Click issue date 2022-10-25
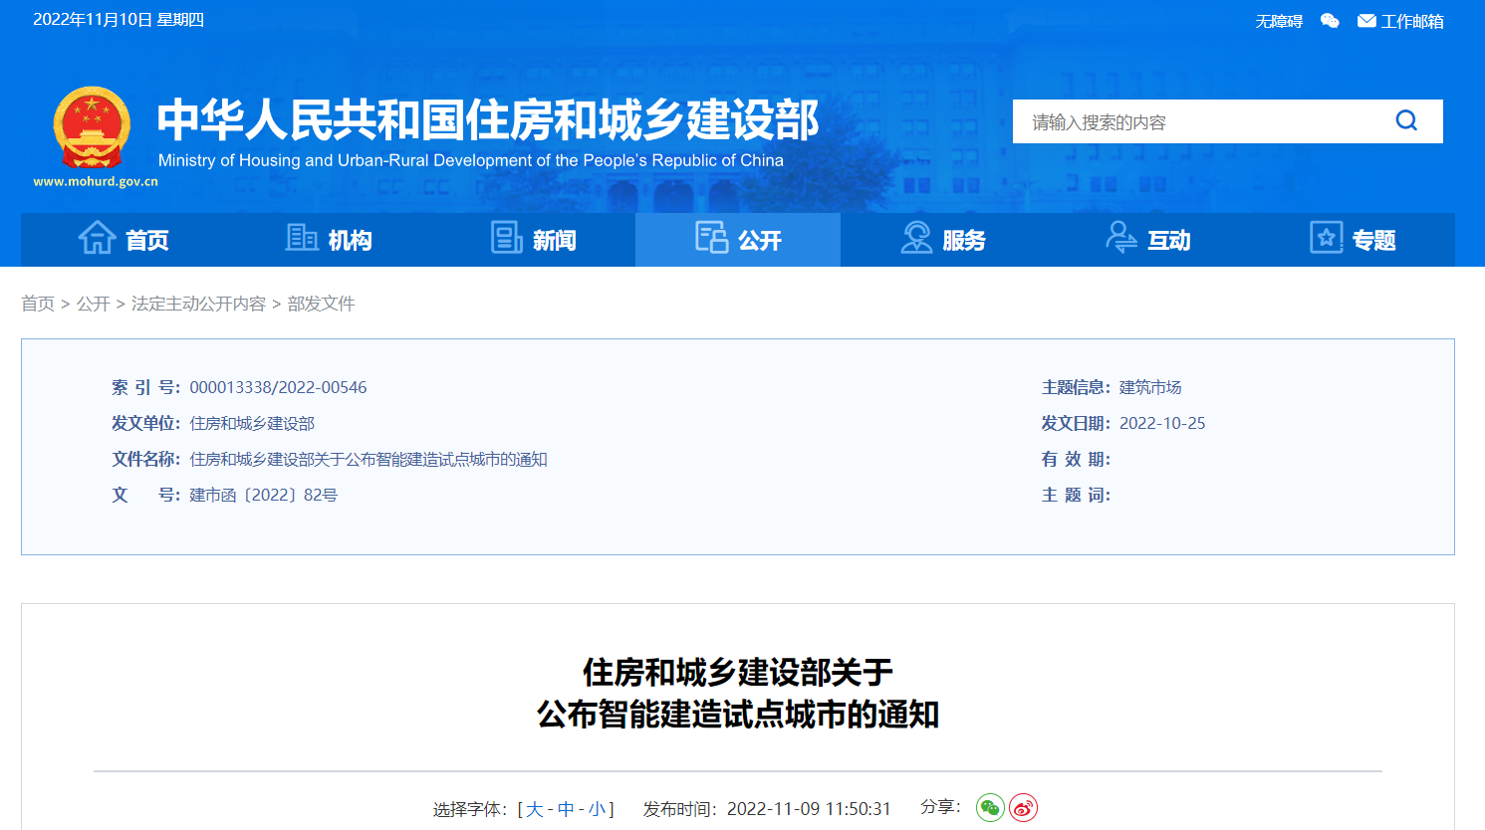Image resolution: width=1485 pixels, height=830 pixels. pos(1162,423)
